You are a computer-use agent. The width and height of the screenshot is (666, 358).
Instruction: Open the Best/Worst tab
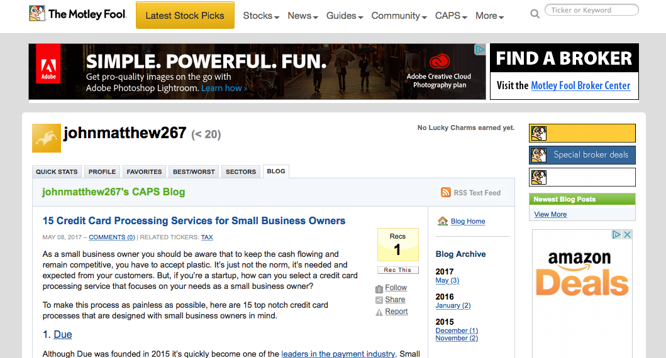pyautogui.click(x=194, y=172)
